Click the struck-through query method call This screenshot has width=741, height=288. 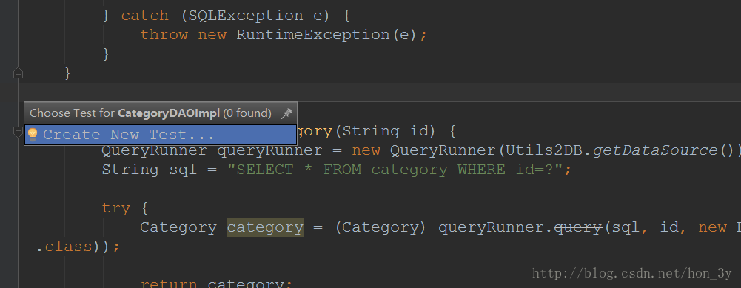click(x=577, y=227)
